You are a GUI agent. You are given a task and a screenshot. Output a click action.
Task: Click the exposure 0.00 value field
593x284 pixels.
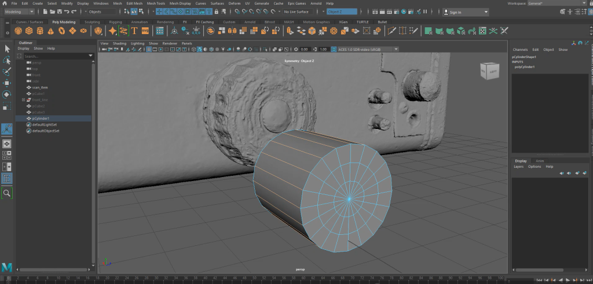[306, 49]
